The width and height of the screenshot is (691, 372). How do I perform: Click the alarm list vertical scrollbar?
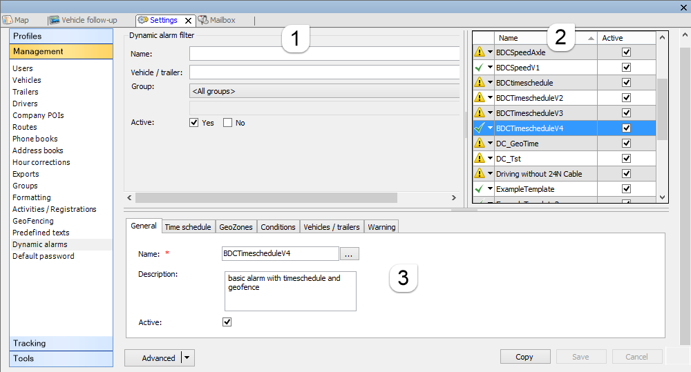point(662,109)
